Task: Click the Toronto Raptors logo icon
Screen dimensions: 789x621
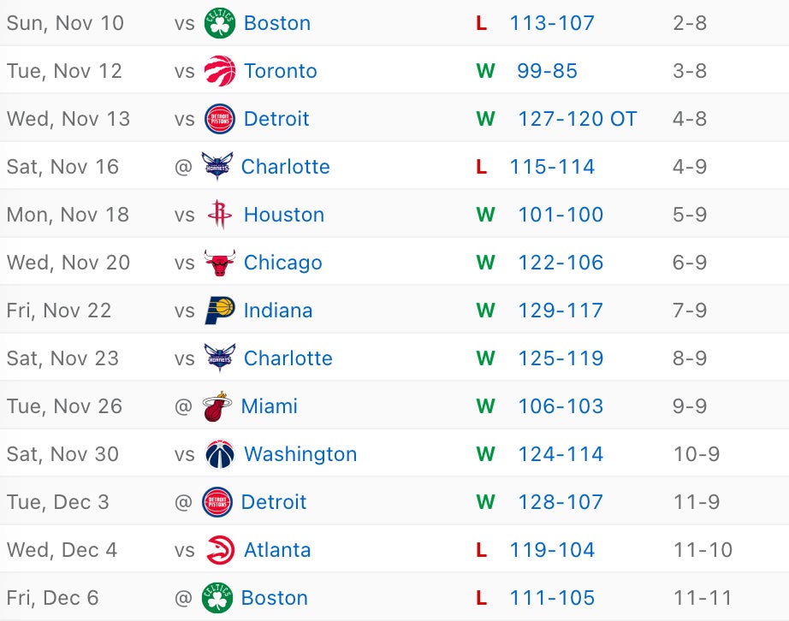Action: [x=220, y=71]
